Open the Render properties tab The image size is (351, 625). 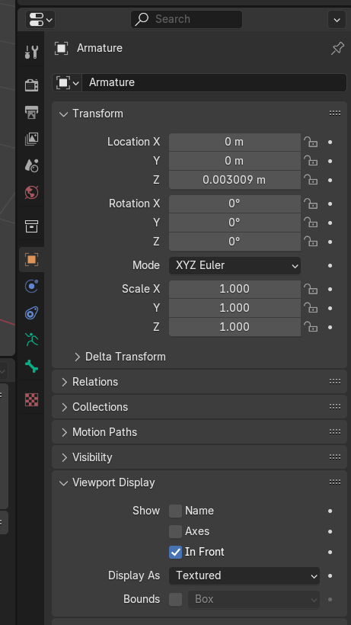[x=31, y=85]
